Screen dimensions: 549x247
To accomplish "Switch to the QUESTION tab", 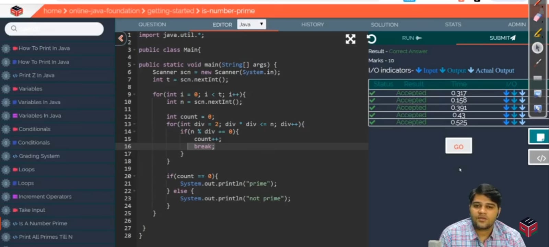I will tap(152, 25).
